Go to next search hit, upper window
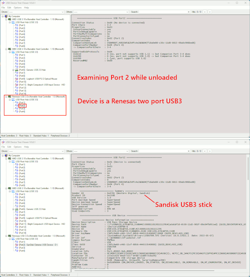Image resolution: width=250 pixels, height=277 pixels. click(210, 12)
